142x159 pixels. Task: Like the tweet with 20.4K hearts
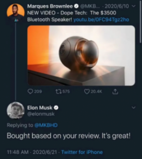click(87, 92)
